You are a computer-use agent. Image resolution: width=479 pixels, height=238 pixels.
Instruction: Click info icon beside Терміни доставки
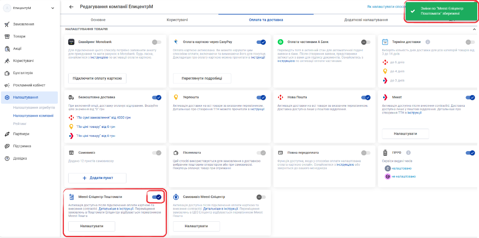428,42
